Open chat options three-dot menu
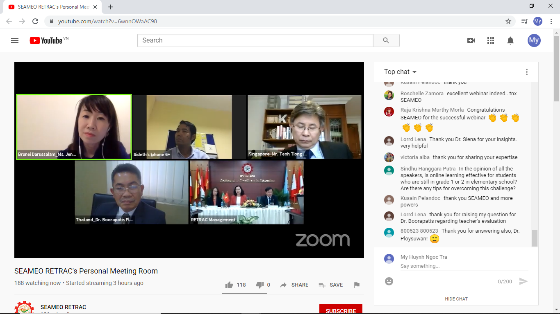560x314 pixels. 527,72
